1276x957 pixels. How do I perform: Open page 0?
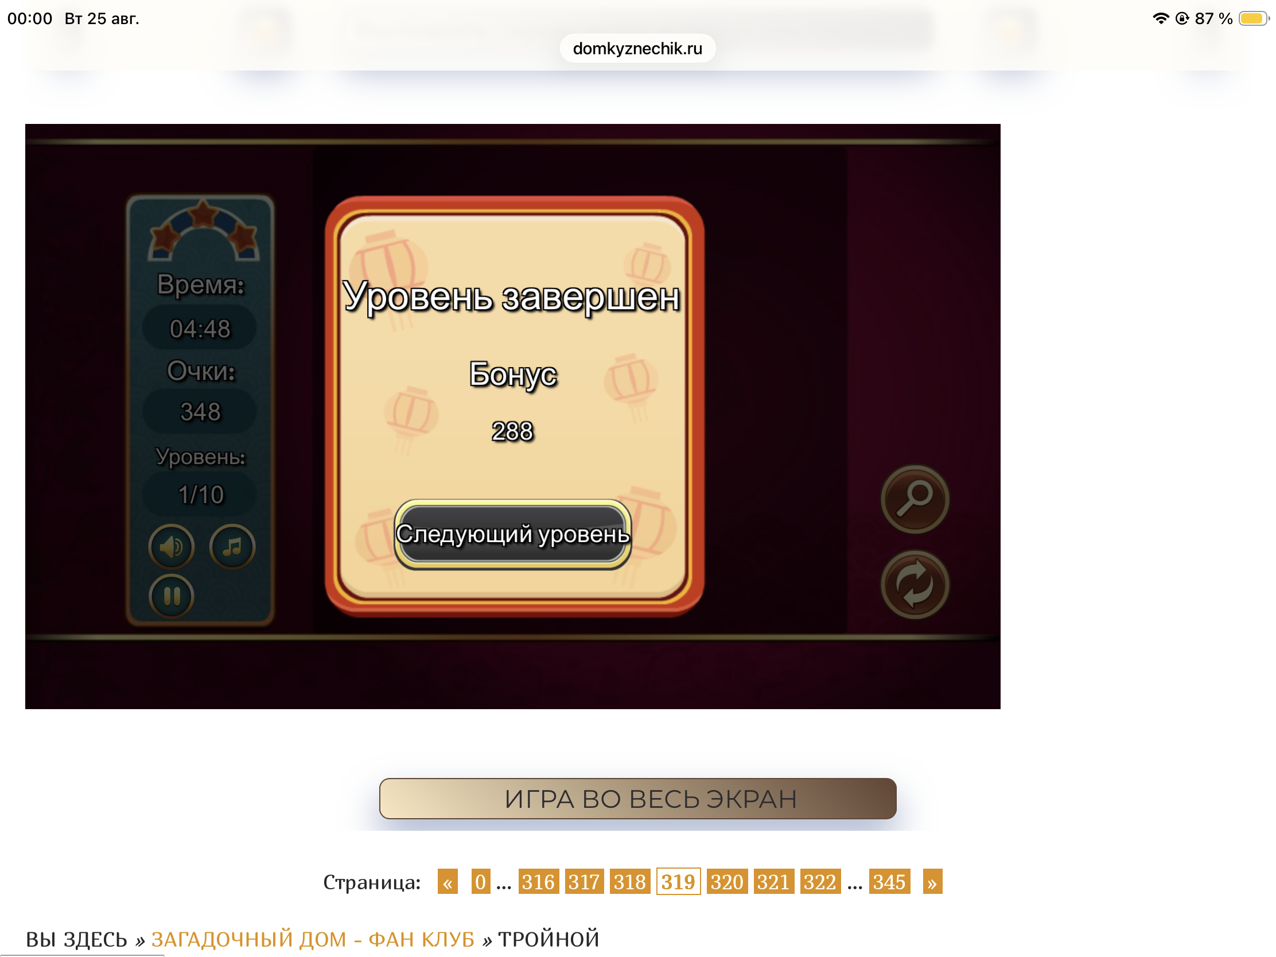click(x=481, y=882)
